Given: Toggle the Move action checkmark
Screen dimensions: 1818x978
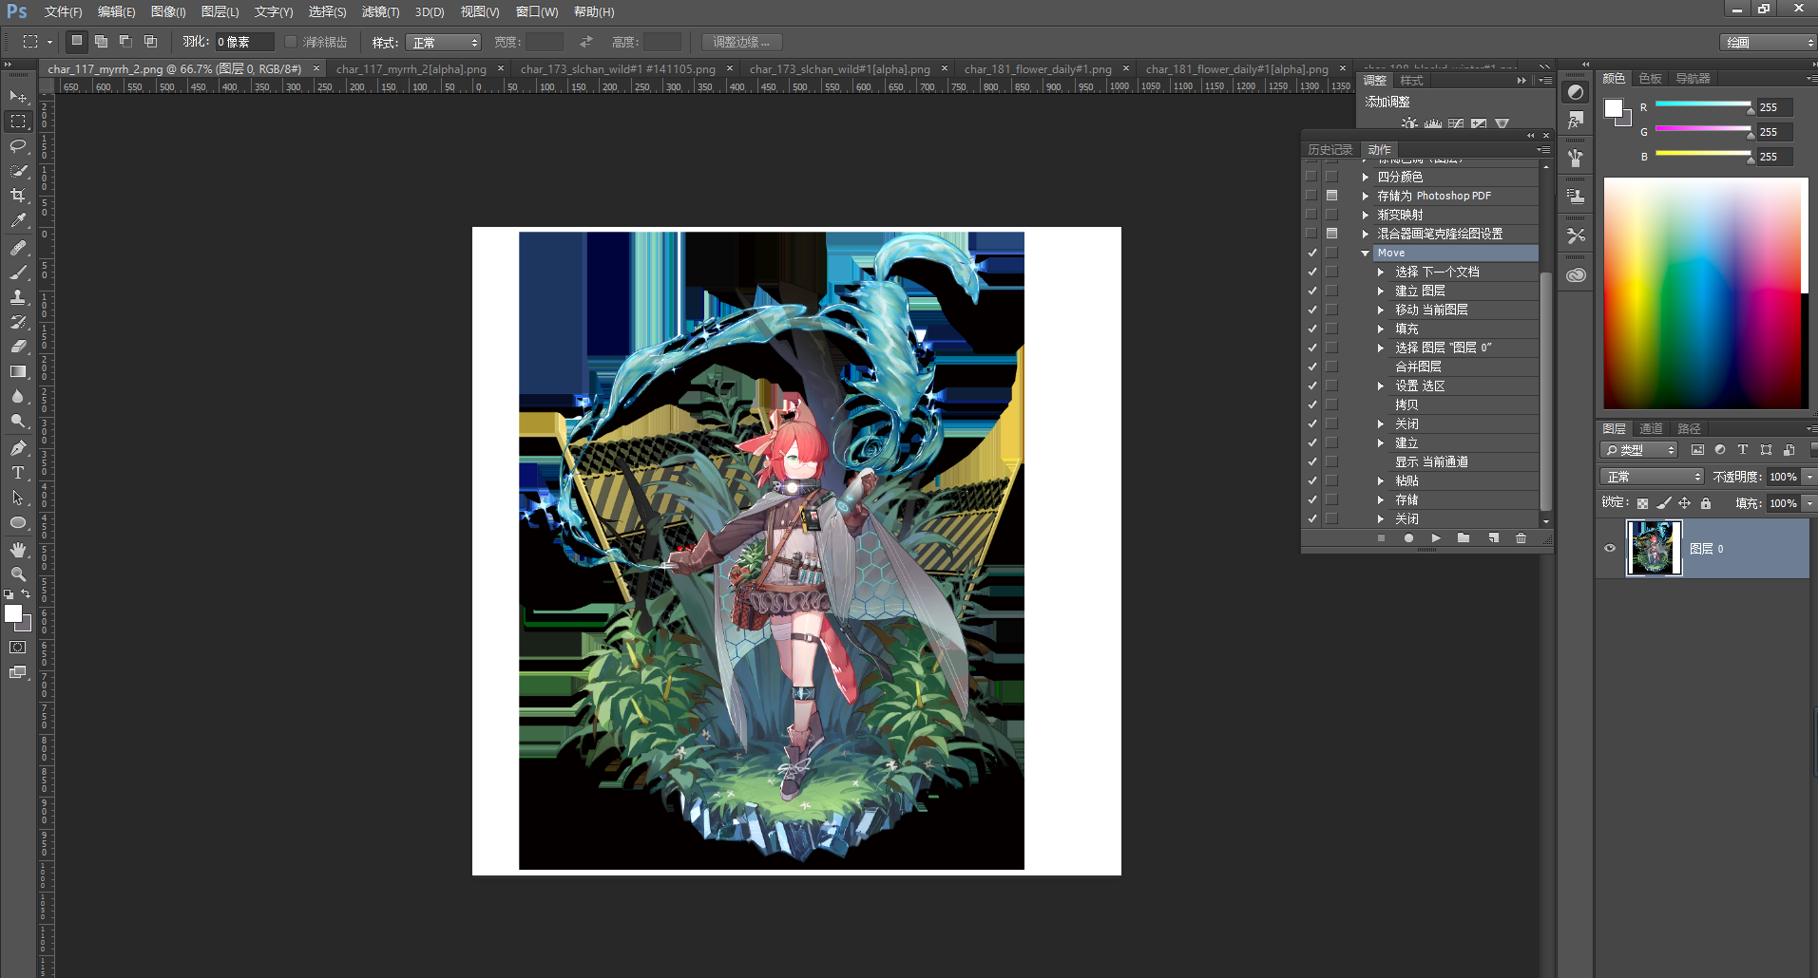Looking at the screenshot, I should coord(1311,253).
